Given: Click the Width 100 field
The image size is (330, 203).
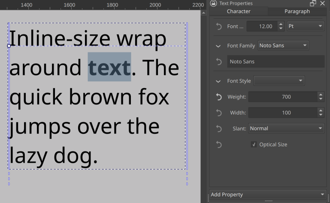Looking at the screenshot, I should 283,113.
